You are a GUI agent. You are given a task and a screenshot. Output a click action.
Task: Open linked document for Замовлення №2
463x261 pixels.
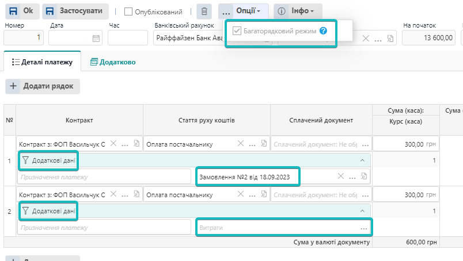click(x=365, y=176)
